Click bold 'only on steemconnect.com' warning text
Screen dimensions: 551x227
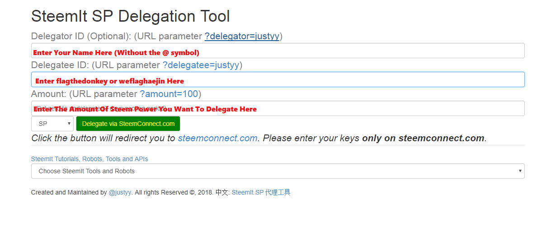pyautogui.click(x=424, y=138)
